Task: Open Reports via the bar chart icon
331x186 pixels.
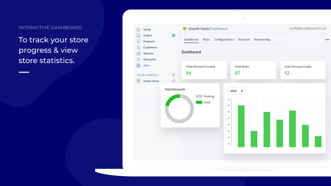Action: point(139,53)
